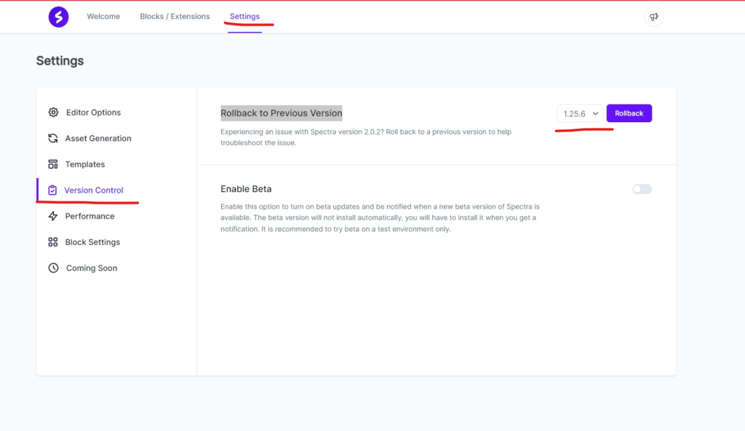Click the Settings page title
This screenshot has height=431, width=745.
(60, 61)
